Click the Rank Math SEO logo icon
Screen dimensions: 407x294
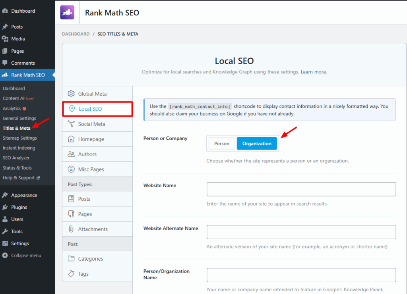point(67,12)
